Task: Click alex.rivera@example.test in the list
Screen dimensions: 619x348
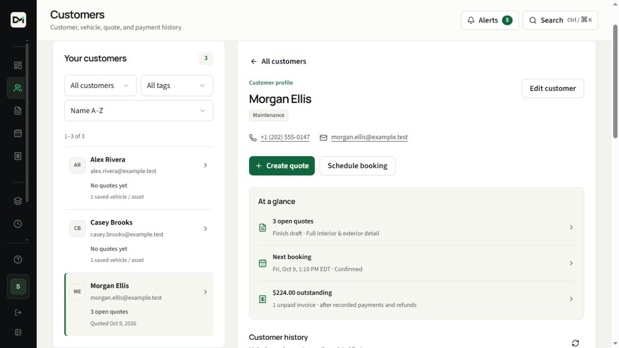Action: [x=123, y=171]
